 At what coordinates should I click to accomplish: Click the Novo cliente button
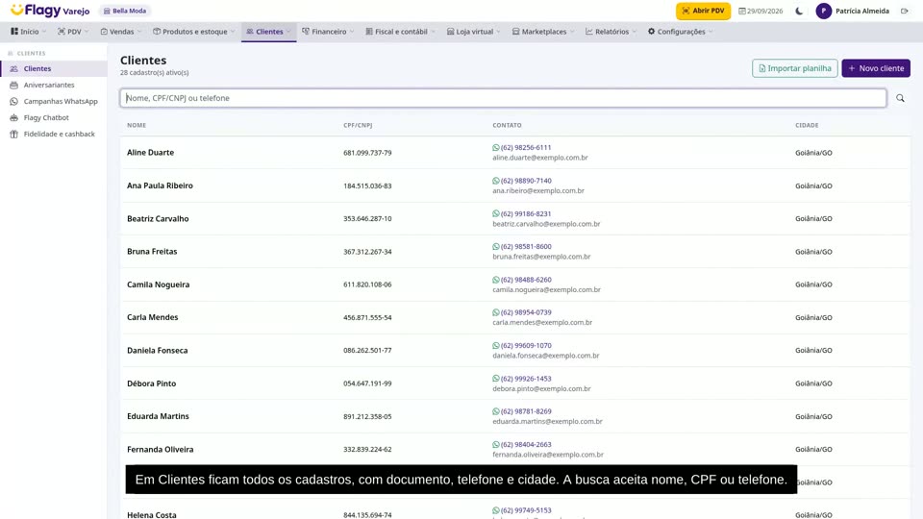(x=876, y=68)
